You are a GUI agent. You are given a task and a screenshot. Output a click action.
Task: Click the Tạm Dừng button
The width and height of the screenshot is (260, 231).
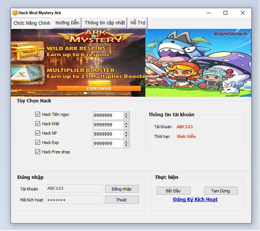click(221, 191)
